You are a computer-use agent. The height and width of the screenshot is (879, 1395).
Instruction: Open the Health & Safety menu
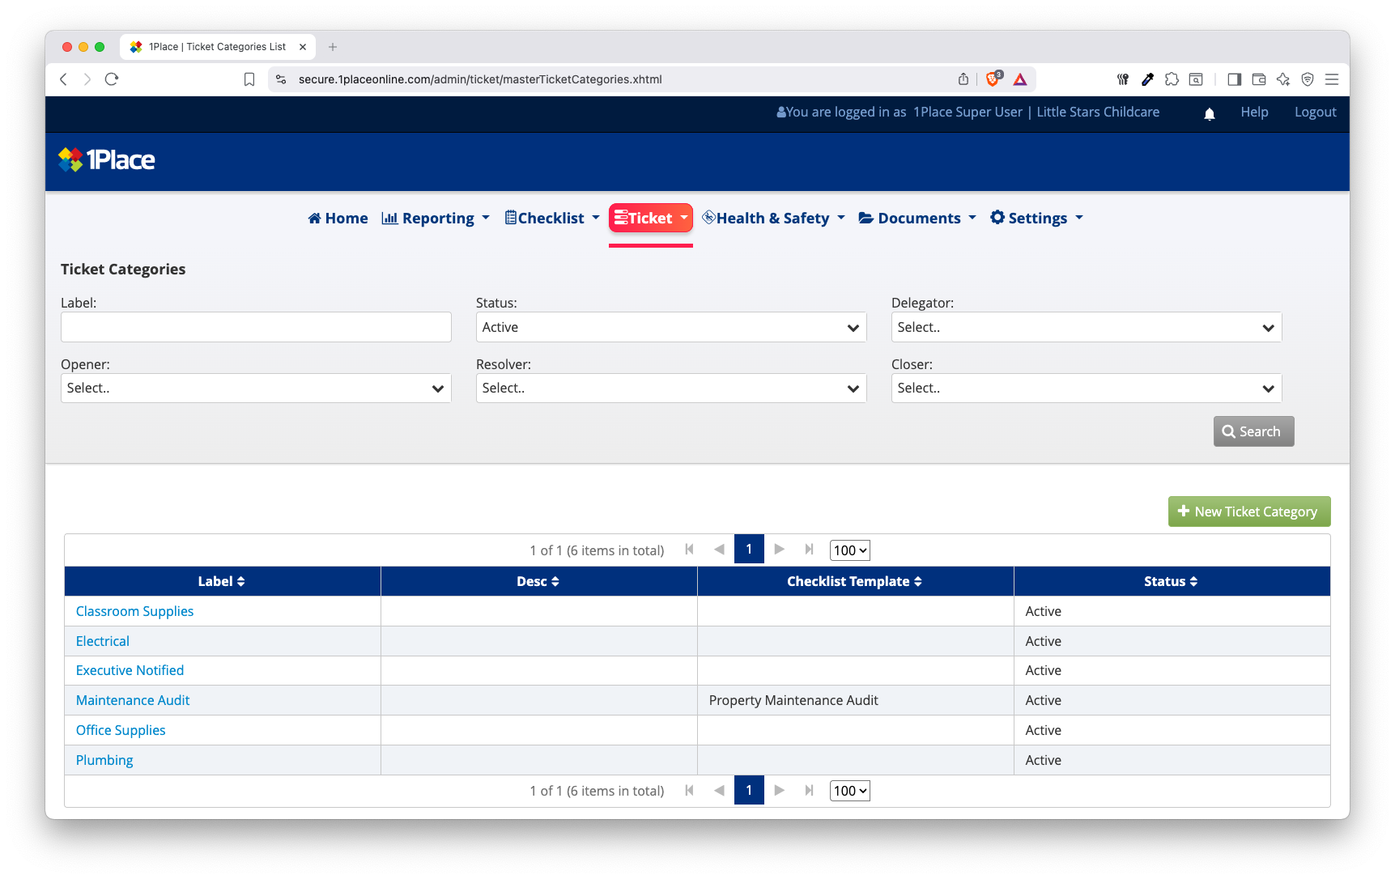click(x=773, y=219)
